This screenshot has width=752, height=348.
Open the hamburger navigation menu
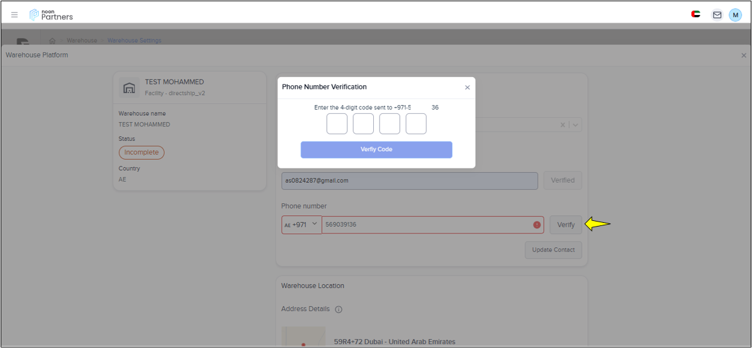click(x=14, y=15)
